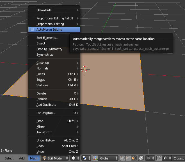Select the Bisect menu entry
Image resolution: width=185 pixels, height=162 pixels.
[x=54, y=43]
